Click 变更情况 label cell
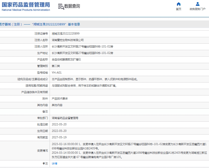 click(x=42, y=150)
